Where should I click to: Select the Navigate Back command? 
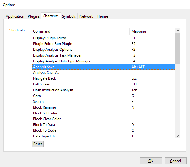[44, 78]
